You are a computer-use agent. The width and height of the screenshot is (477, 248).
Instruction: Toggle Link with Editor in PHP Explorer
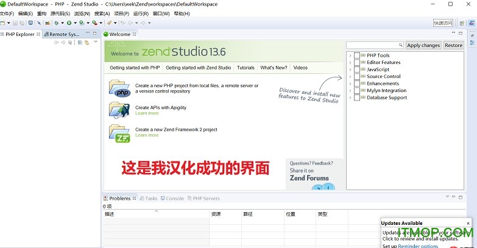coord(87,43)
